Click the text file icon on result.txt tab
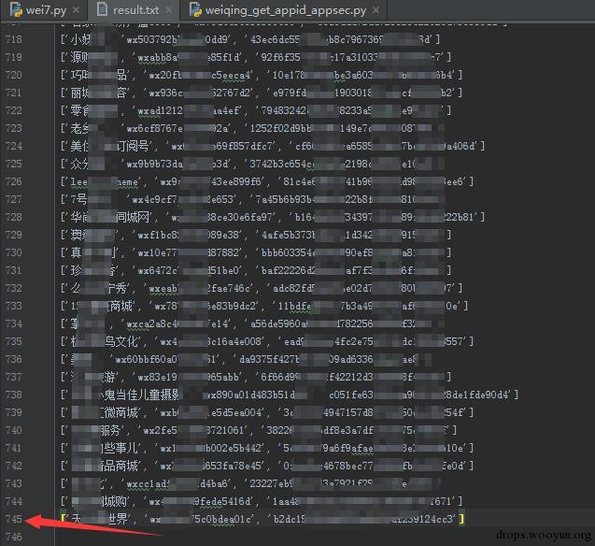Viewport: 595px width, 546px height. point(102,9)
